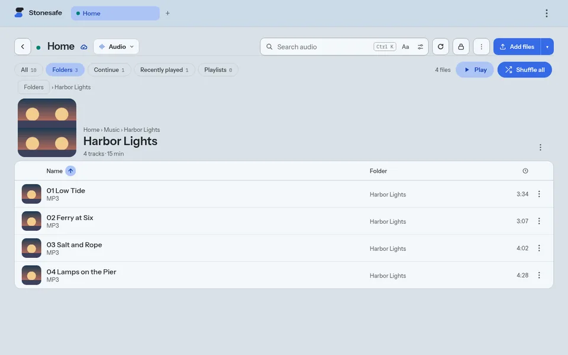Click the Folder column header
The image size is (568, 355).
click(378, 171)
